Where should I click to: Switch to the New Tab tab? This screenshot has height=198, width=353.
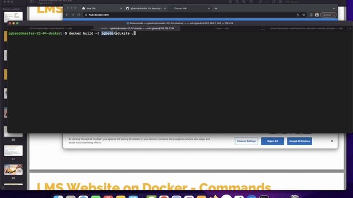[x=101, y=8]
